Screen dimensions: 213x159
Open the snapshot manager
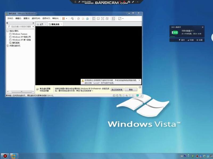point(88,19)
